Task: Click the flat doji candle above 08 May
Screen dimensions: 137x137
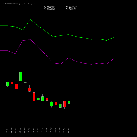Action: pos(25,82)
